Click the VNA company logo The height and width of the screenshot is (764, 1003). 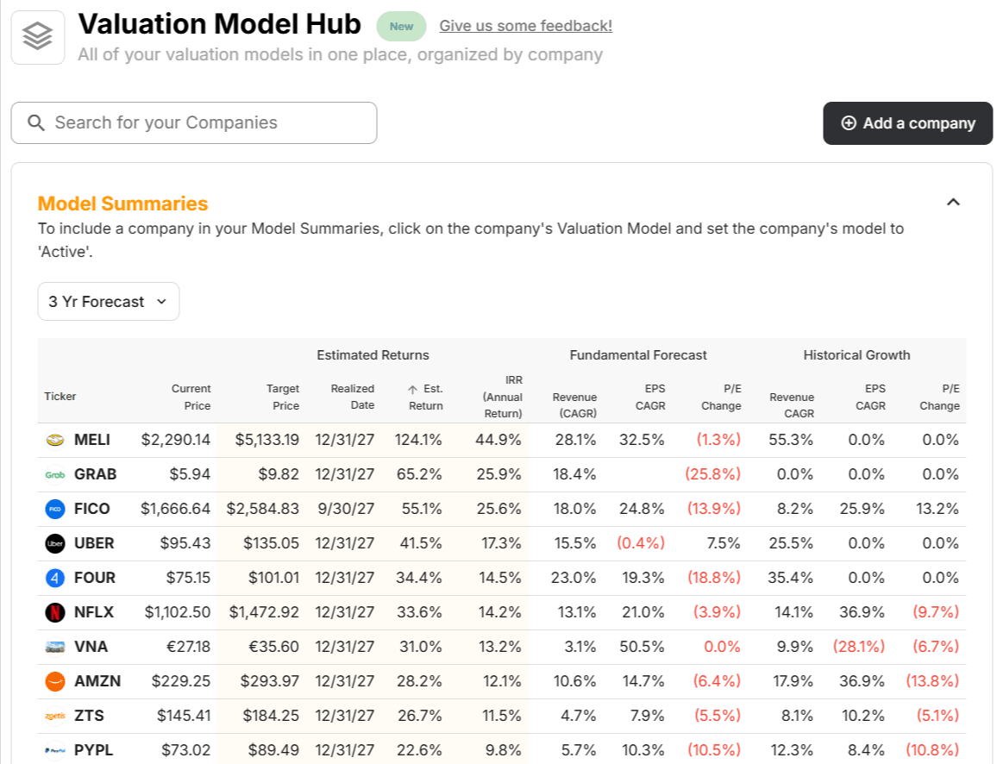coord(55,647)
